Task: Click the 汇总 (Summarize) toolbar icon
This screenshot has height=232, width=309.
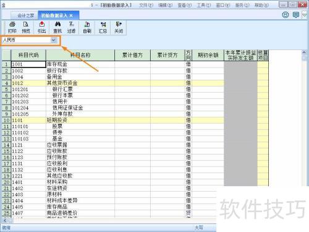Action: coord(103,27)
